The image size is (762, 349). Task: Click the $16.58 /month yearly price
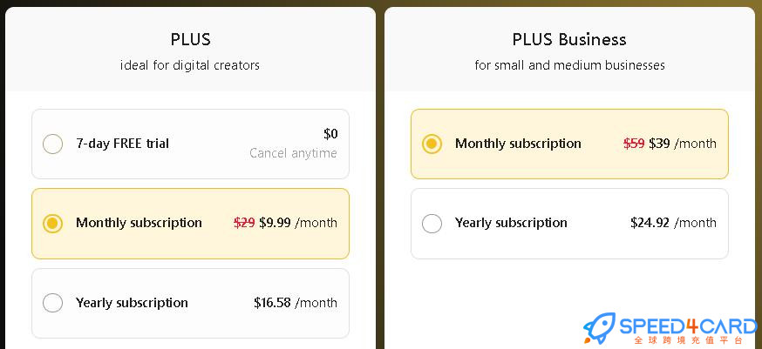(x=296, y=303)
